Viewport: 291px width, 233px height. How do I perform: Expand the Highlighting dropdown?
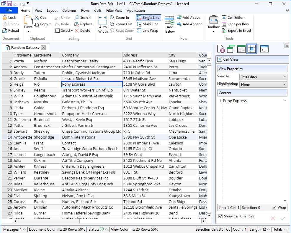(263, 85)
